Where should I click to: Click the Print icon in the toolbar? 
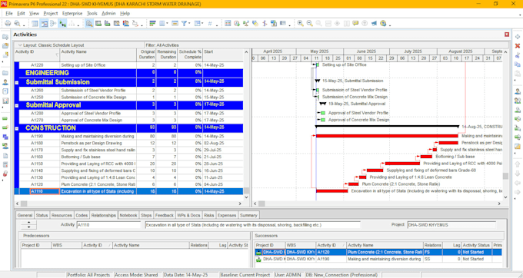coord(8,23)
